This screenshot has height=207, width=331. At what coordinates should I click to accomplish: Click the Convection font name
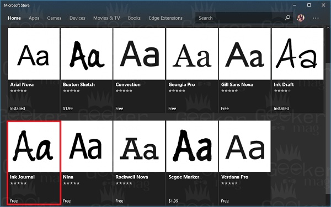pos(128,85)
